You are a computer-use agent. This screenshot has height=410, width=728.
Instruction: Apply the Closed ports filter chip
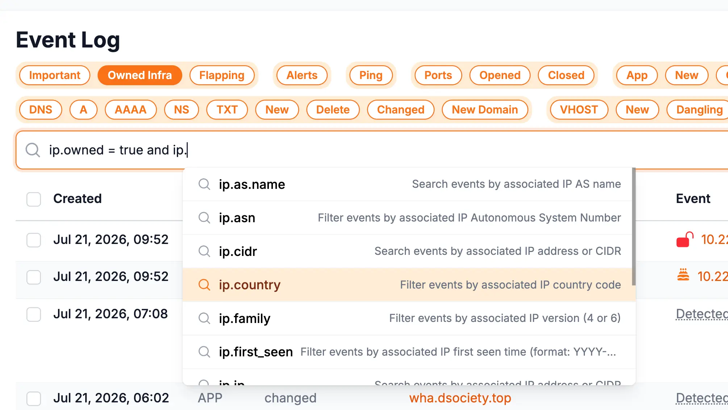pyautogui.click(x=566, y=75)
